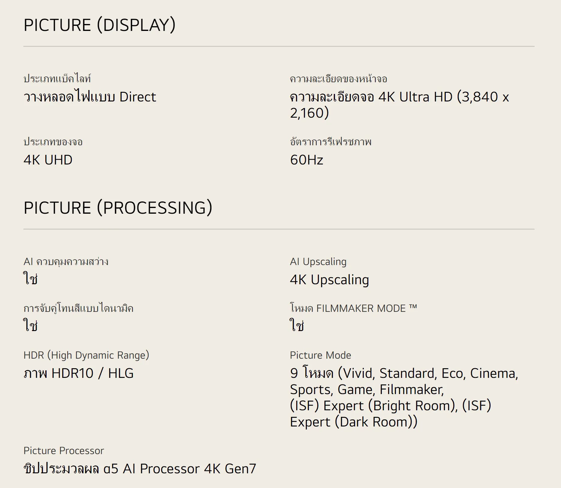Click the FILMMAKER MODE label

(353, 309)
